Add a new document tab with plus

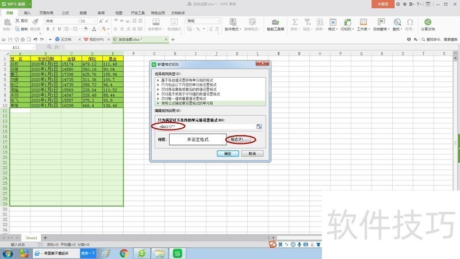coord(173,39)
